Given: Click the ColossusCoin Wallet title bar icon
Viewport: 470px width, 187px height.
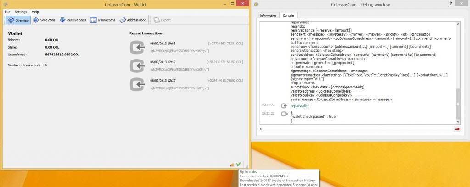Looking at the screenshot, I should pyautogui.click(x=5, y=4).
